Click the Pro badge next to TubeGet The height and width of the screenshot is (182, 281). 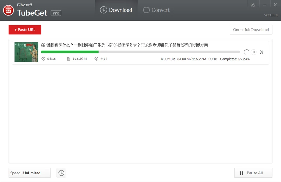coord(56,13)
